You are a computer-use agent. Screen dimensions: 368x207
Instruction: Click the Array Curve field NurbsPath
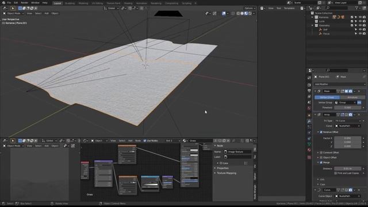[x=347, y=126]
